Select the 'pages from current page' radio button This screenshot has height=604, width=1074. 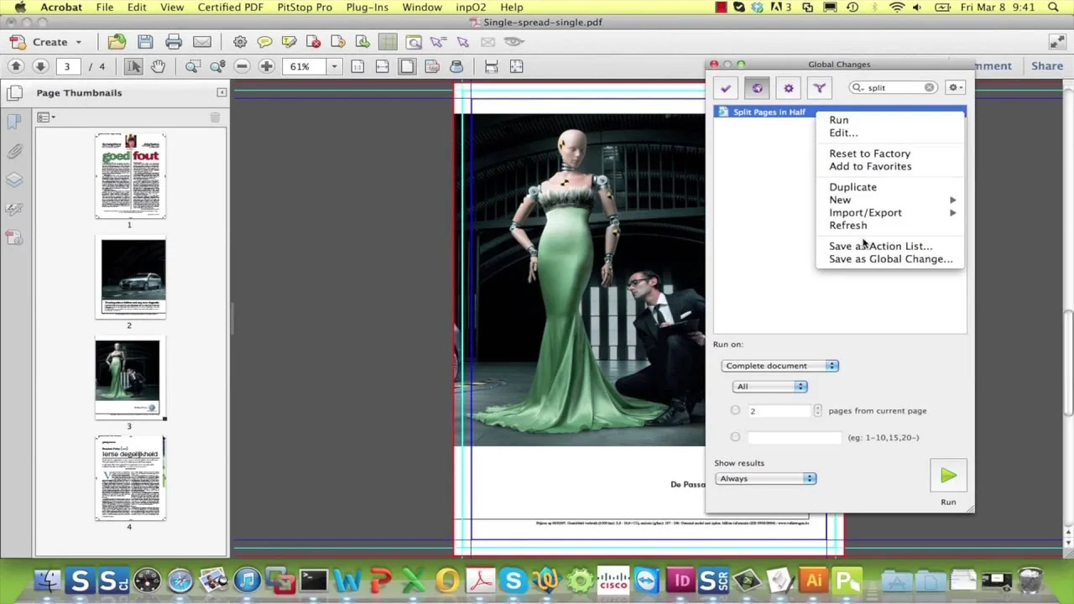735,410
